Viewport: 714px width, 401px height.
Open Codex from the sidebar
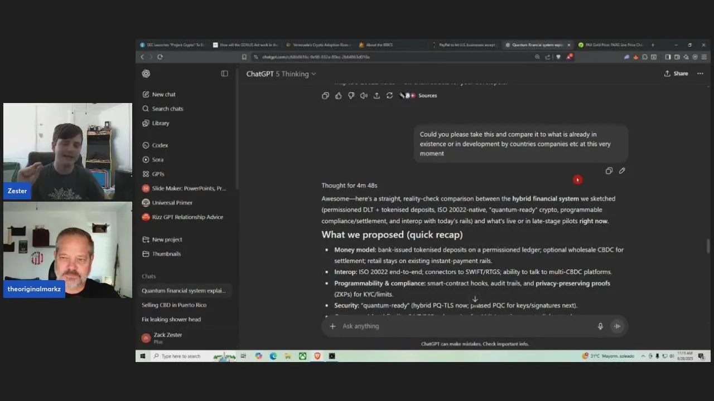pyautogui.click(x=155, y=145)
